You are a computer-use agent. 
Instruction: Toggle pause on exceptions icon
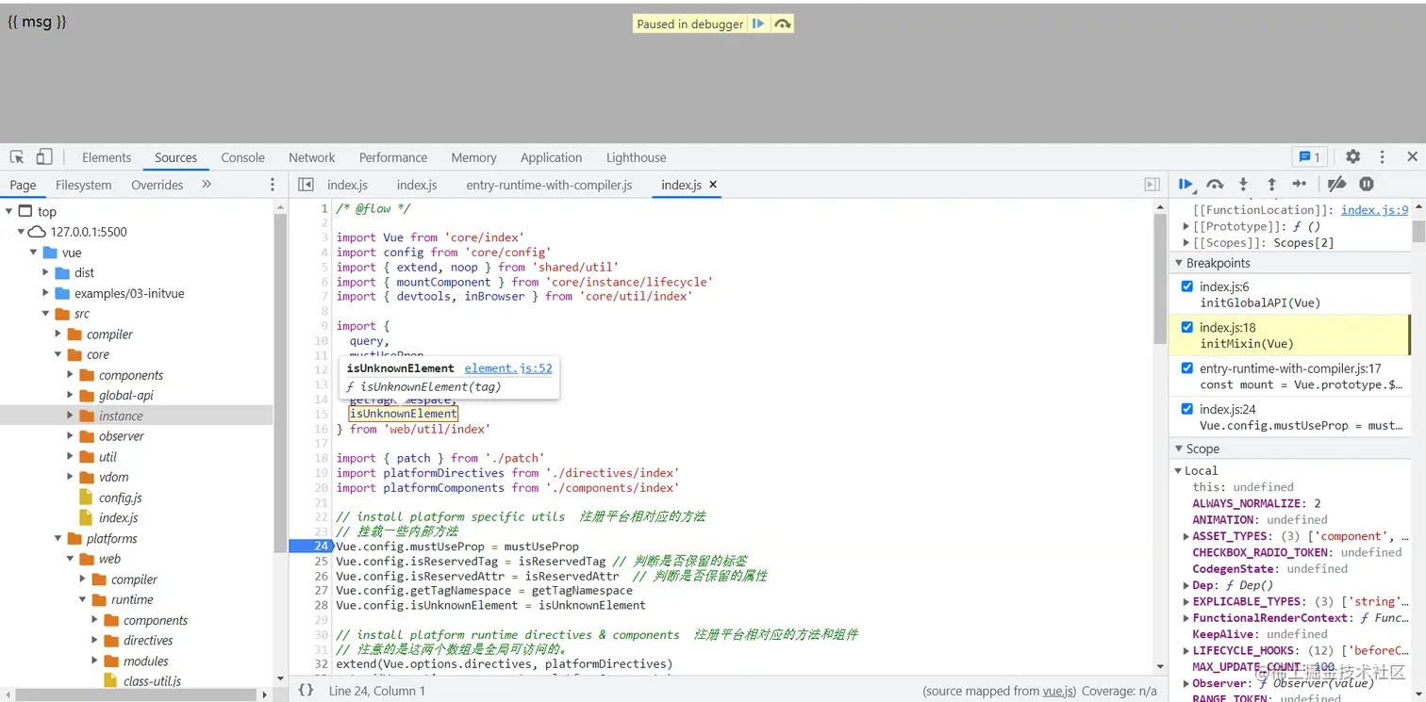[x=1367, y=185]
